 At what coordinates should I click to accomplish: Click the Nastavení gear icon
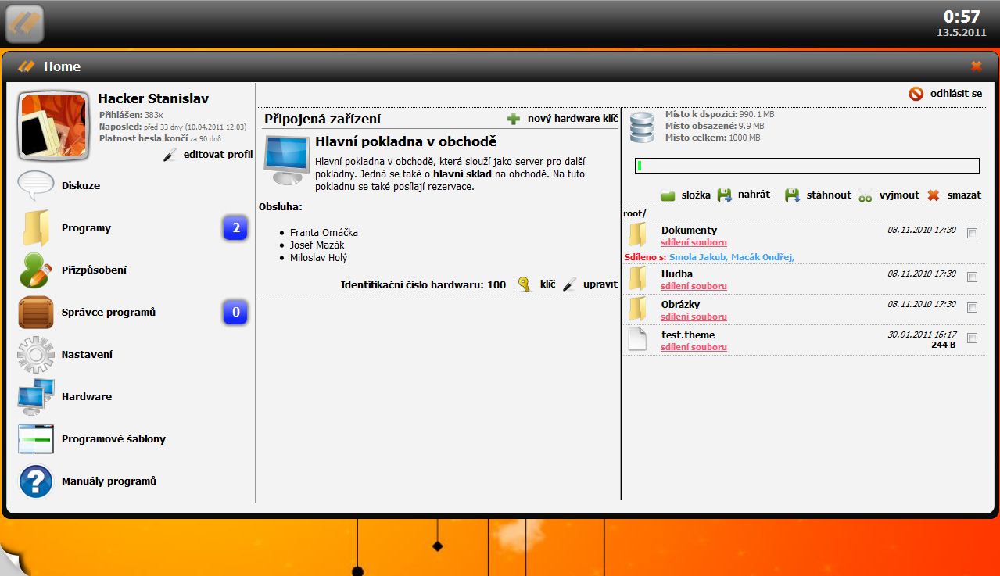(36, 355)
